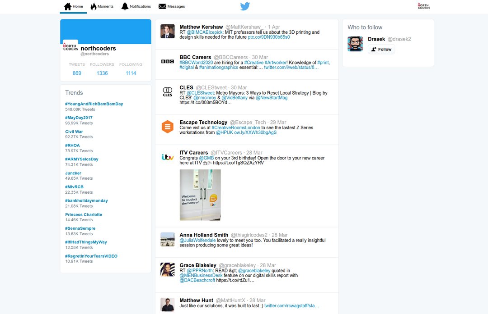
Task: View Notifications in the top bar
Action: click(136, 6)
